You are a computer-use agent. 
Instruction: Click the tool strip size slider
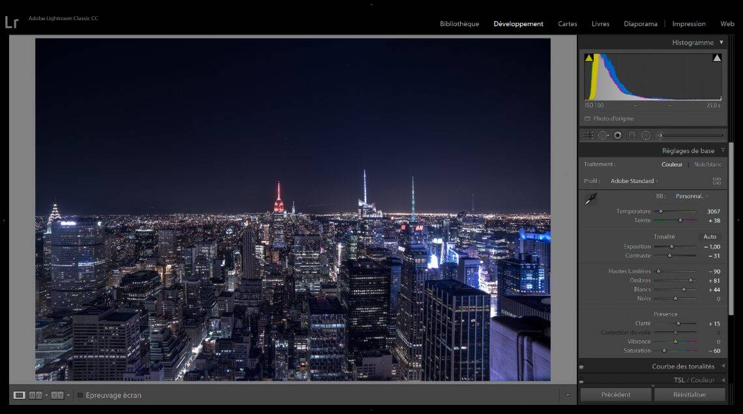pyautogui.click(x=690, y=135)
